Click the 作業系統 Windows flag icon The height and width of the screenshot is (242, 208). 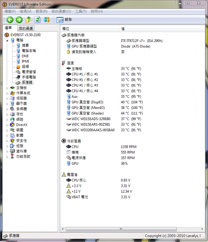click(x=12, y=93)
